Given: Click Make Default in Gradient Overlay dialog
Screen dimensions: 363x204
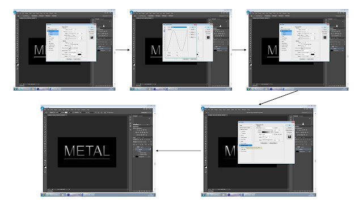Looking at the screenshot, I should (x=264, y=143).
